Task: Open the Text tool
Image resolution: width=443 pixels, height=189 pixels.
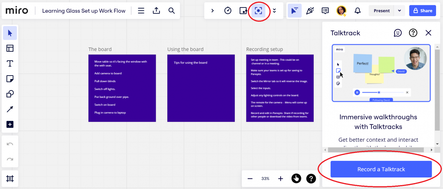Action: pos(10,63)
